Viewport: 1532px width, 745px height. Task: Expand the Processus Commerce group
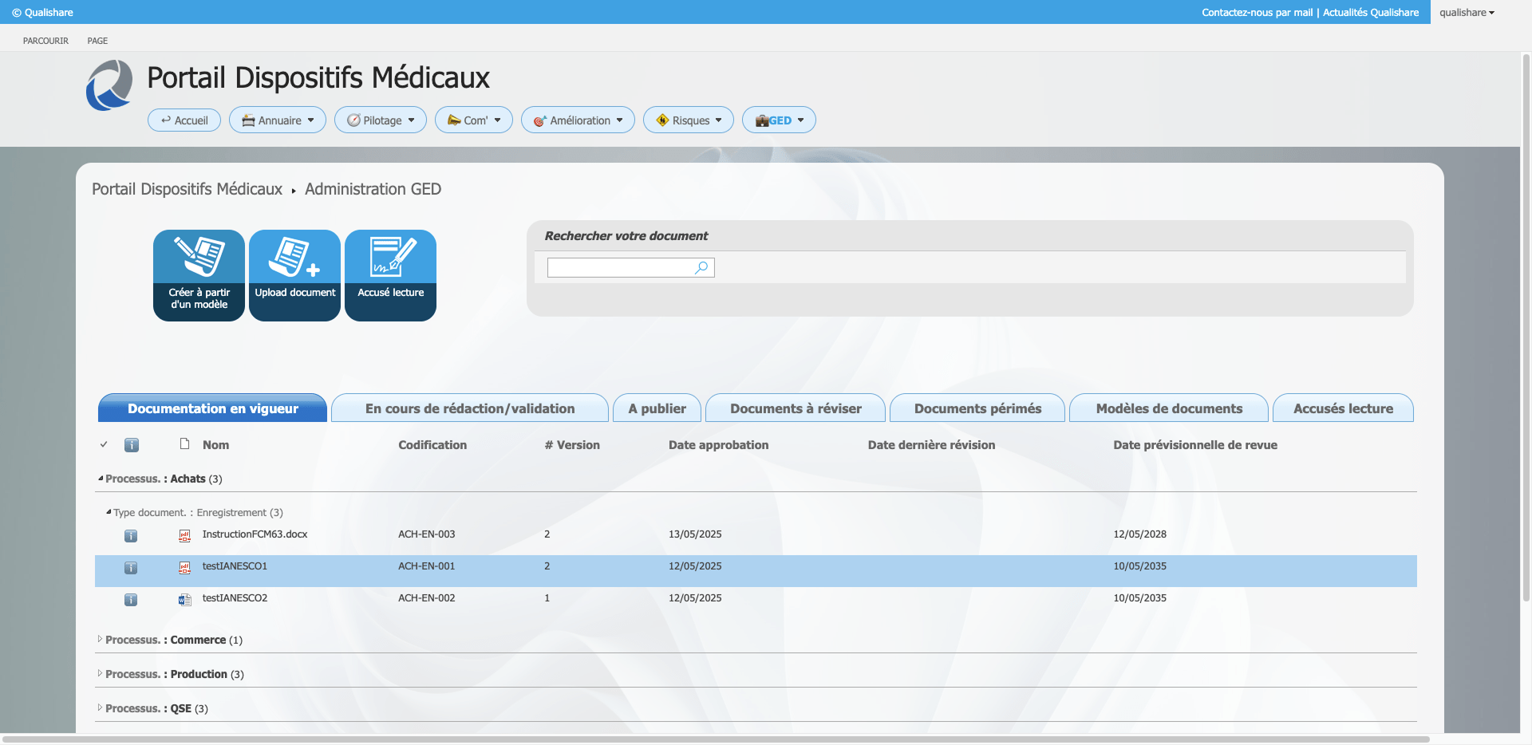coord(101,639)
